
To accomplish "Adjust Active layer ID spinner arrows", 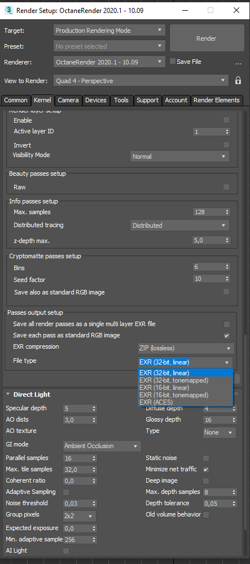I will click(227, 132).
